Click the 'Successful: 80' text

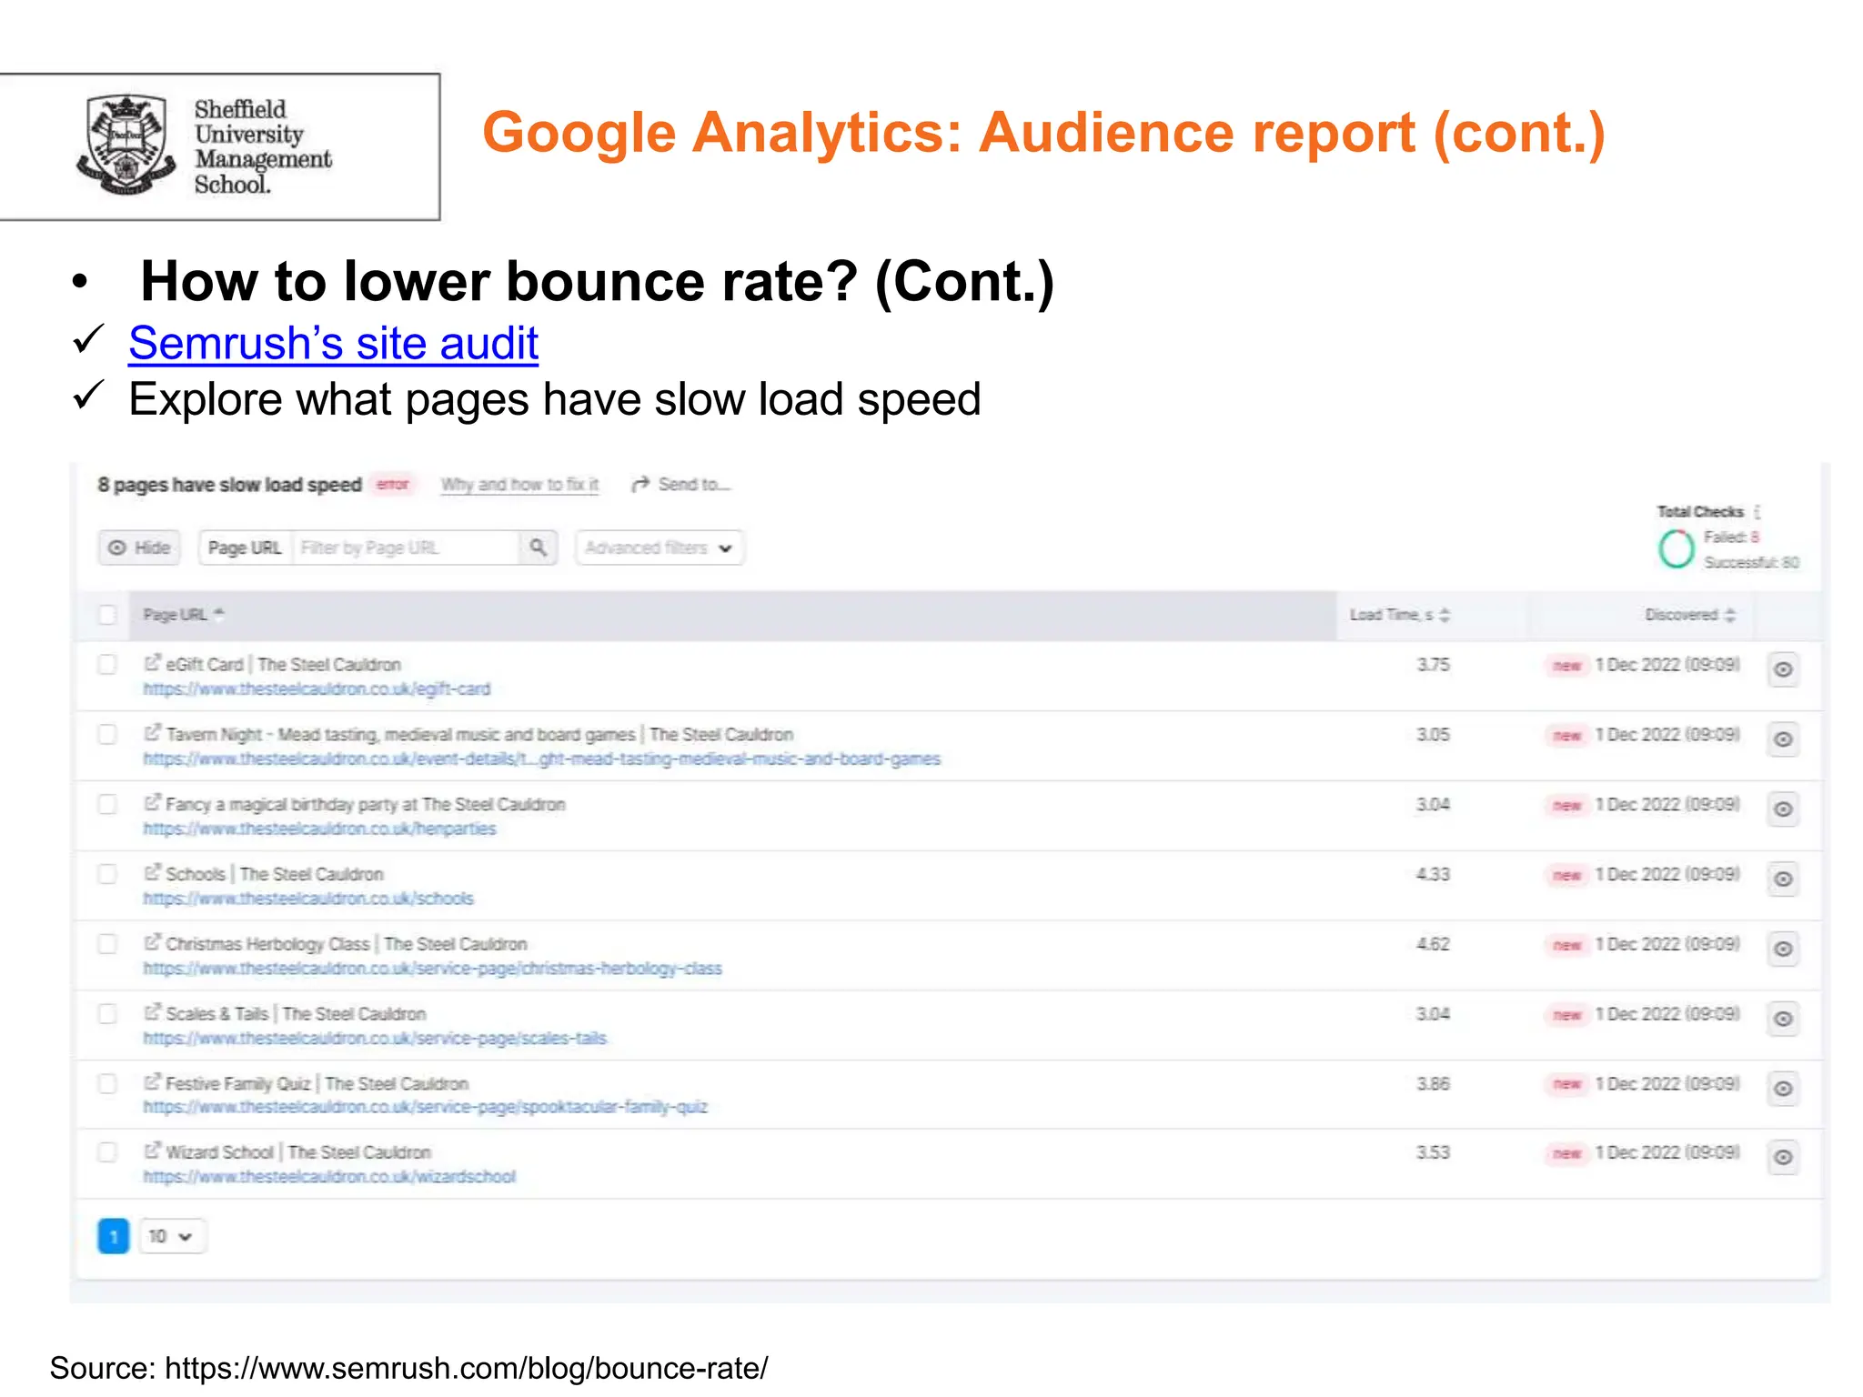click(x=1751, y=563)
